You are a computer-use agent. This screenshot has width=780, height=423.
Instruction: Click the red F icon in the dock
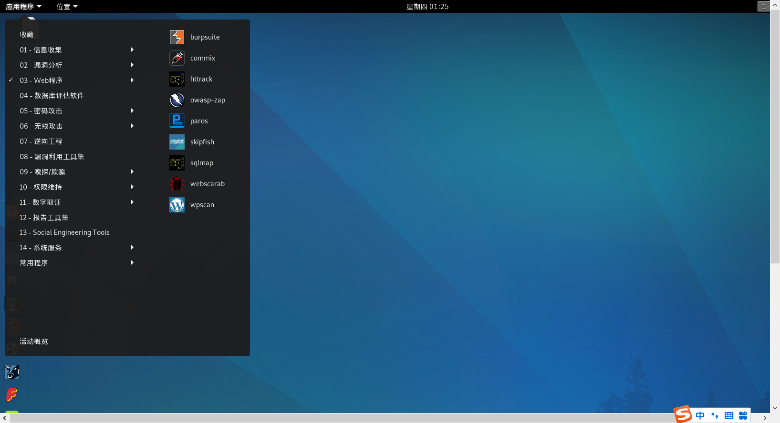tap(12, 395)
